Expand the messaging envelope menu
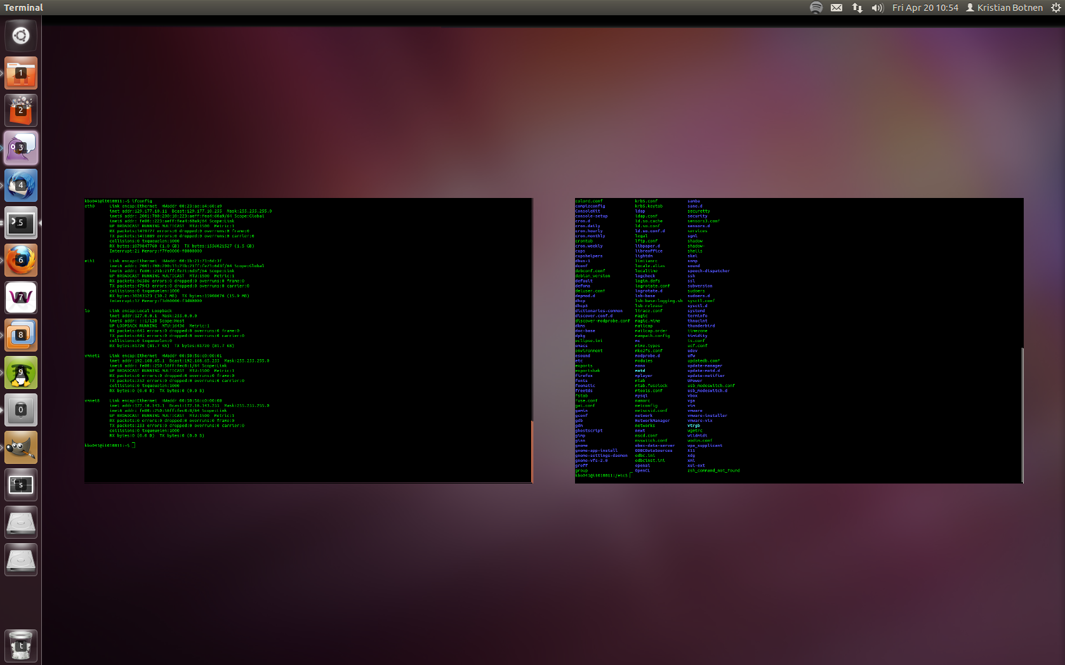This screenshot has width=1065, height=665. pos(837,8)
